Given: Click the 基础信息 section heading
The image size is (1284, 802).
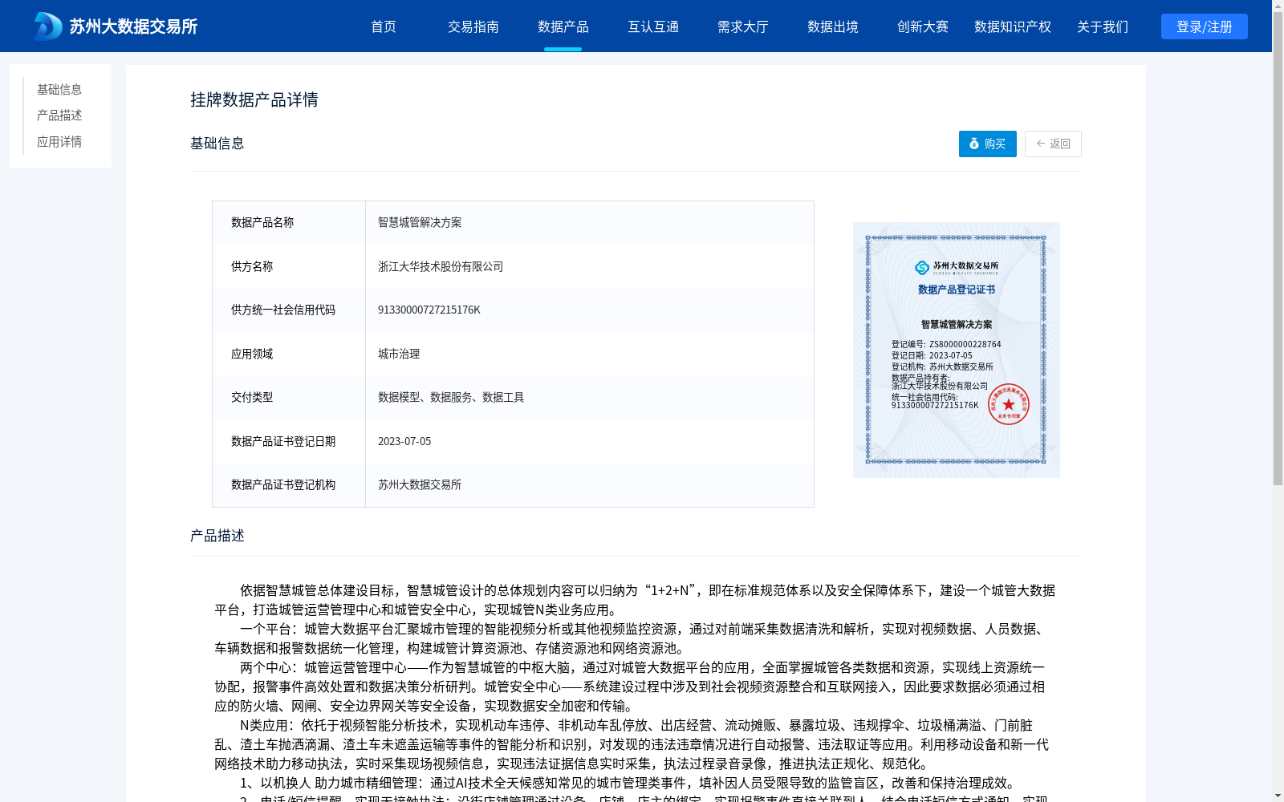Looking at the screenshot, I should pyautogui.click(x=217, y=144).
